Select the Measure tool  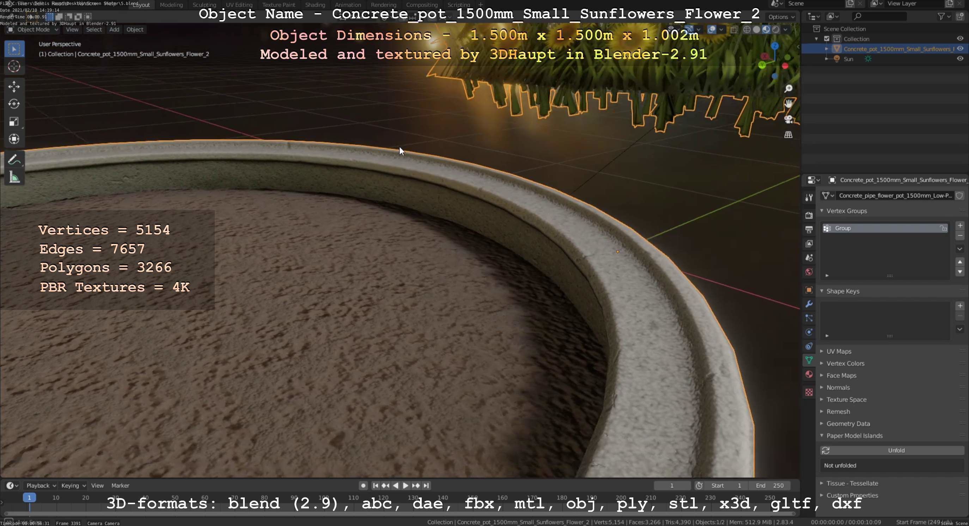(x=14, y=177)
